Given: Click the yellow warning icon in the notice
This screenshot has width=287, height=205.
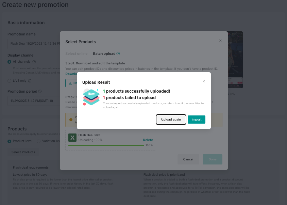Looking at the screenshot, I should tap(71, 120).
